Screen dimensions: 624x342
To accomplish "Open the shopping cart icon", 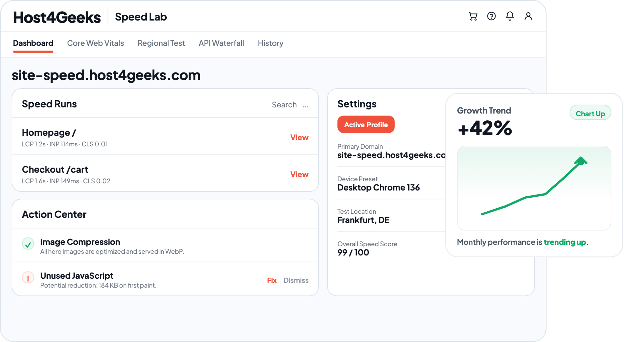I will (473, 16).
